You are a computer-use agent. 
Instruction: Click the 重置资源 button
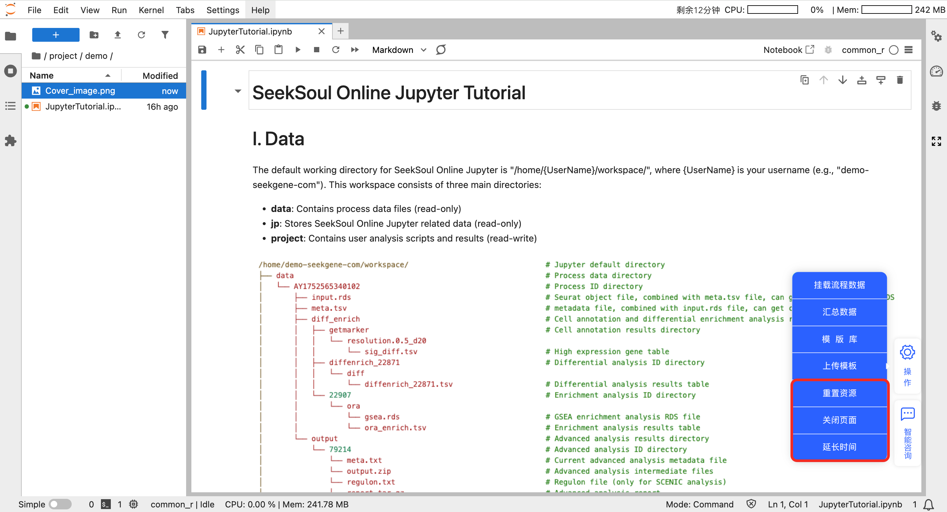[839, 393]
